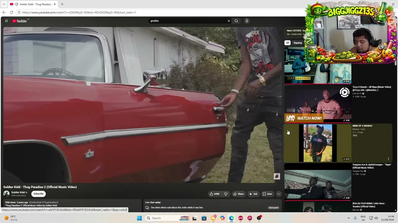Open the YouTube guide hamburger menu
398x223 pixels.
(x=6, y=21)
